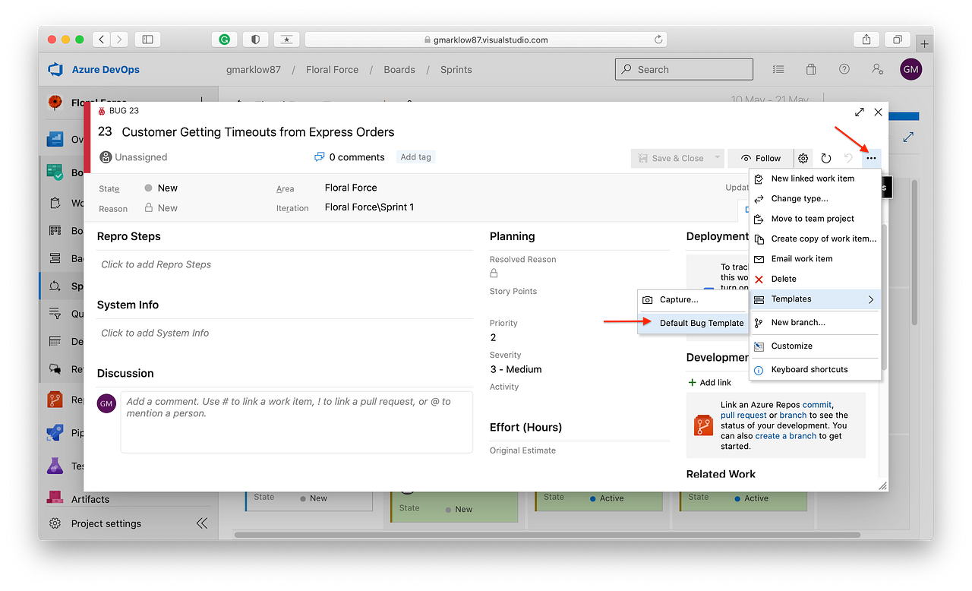Refresh the work item with the reload icon
The image size is (972, 591).
click(825, 158)
